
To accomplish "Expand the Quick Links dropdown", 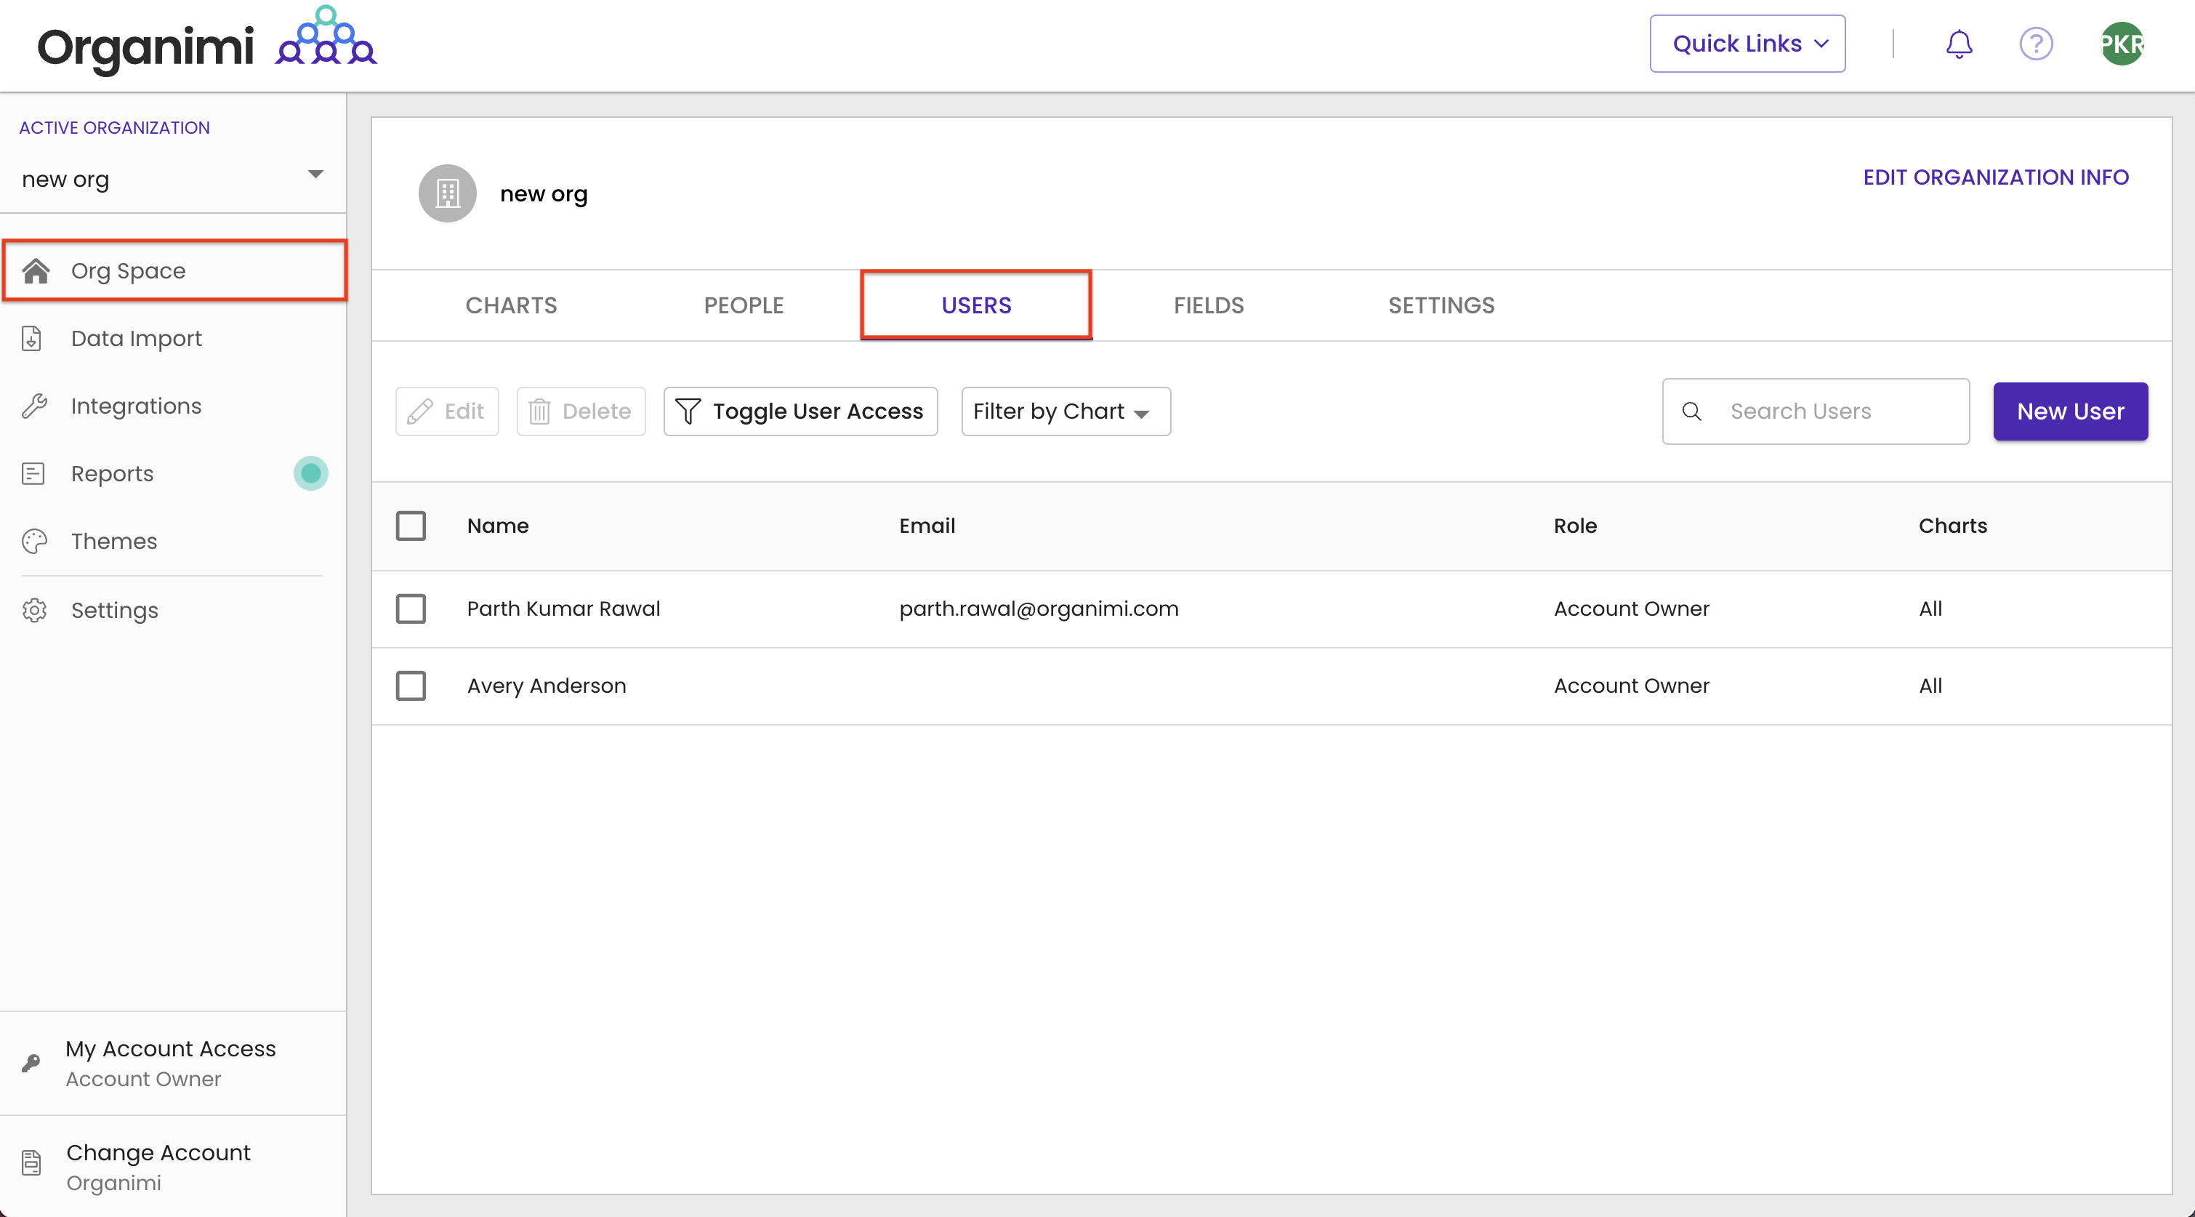I will click(x=1746, y=44).
